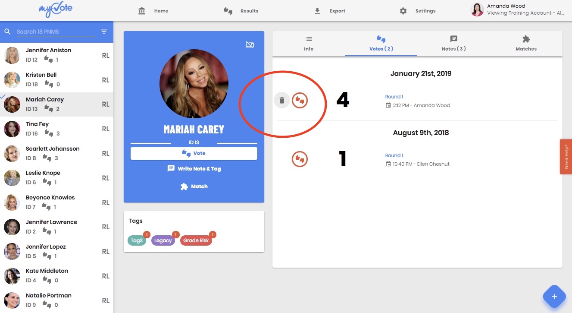Click the Export download arrow icon
The height and width of the screenshot is (313, 572).
318,11
